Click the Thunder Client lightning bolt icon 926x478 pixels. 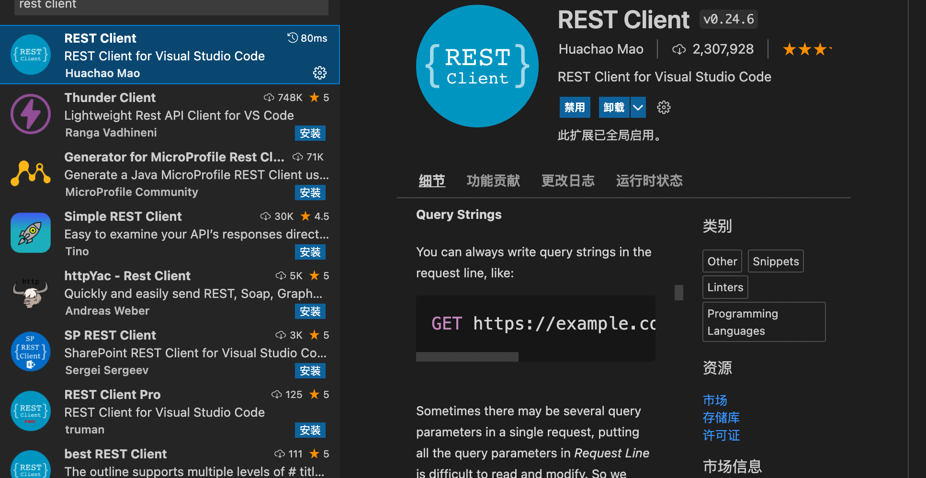31,114
